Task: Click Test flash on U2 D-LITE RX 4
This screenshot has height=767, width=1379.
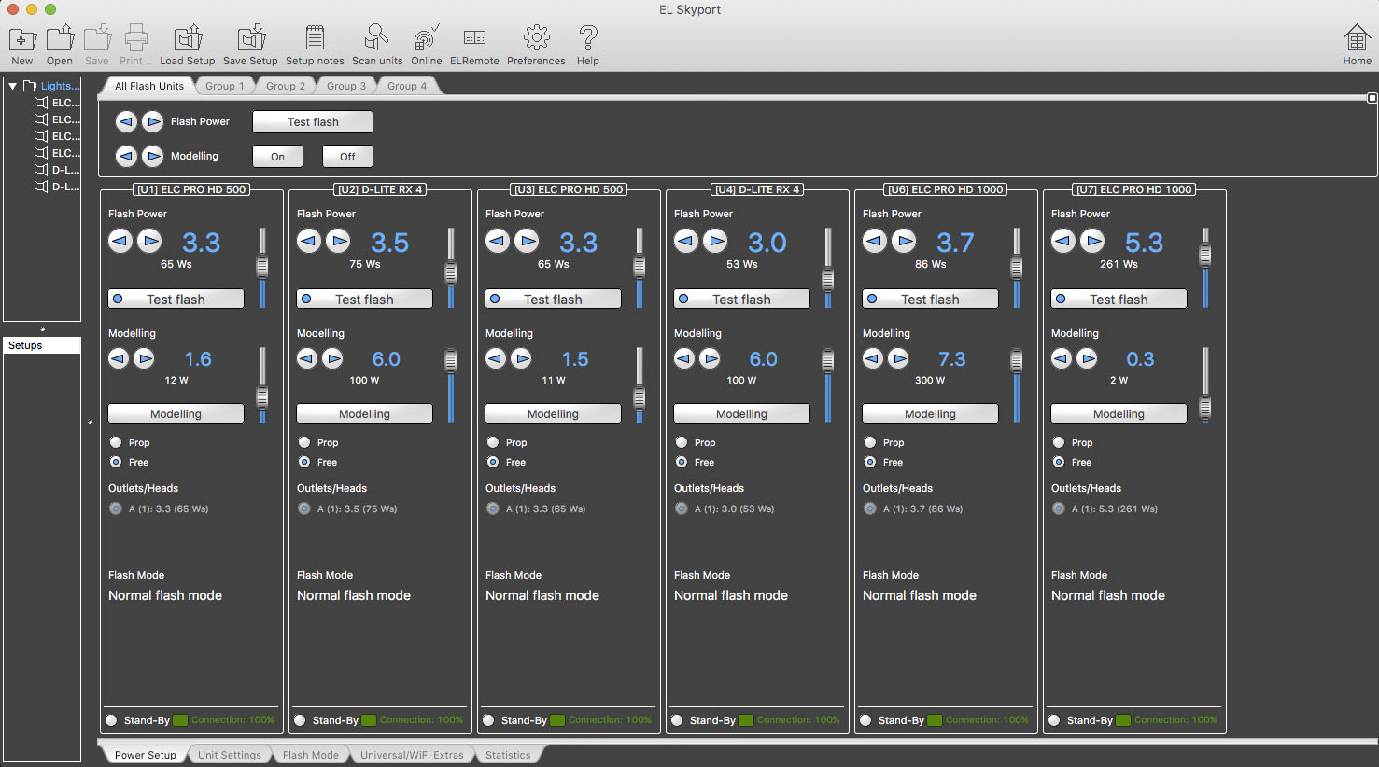Action: [365, 299]
